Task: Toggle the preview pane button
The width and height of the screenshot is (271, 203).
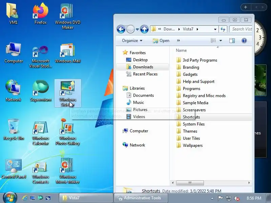Action: click(232, 41)
